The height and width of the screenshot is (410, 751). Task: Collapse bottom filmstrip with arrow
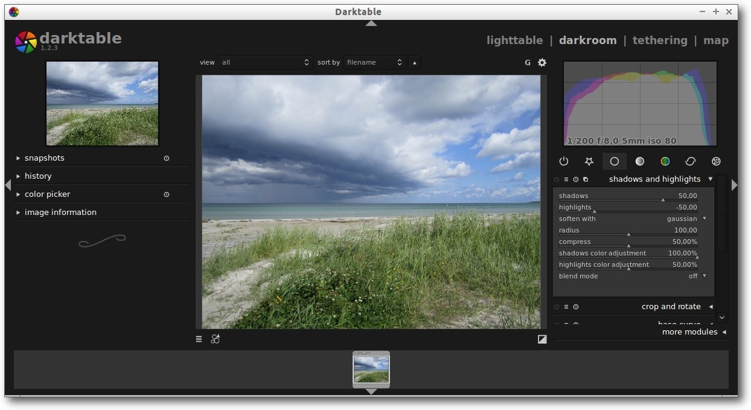(x=371, y=392)
